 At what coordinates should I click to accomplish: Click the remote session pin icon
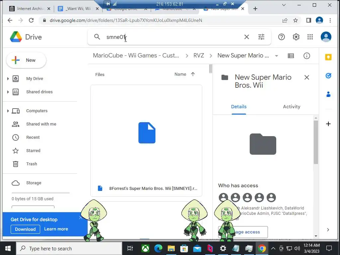[108, 4]
